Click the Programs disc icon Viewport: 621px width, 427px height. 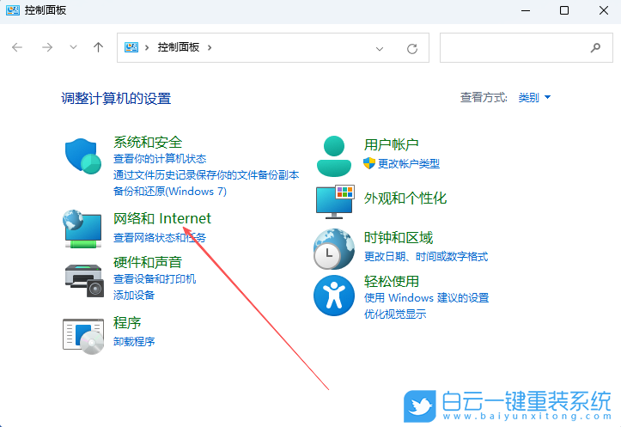pyautogui.click(x=83, y=336)
